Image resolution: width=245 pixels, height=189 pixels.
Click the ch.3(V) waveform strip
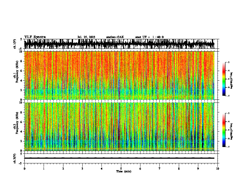(119, 158)
